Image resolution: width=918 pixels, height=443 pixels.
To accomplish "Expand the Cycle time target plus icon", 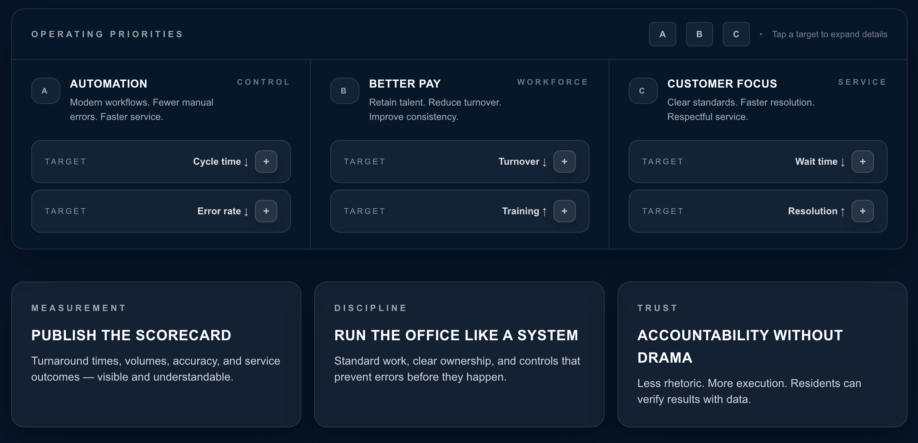I will click(266, 162).
